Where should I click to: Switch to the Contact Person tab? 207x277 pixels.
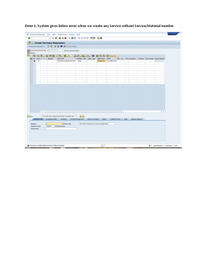115,119
